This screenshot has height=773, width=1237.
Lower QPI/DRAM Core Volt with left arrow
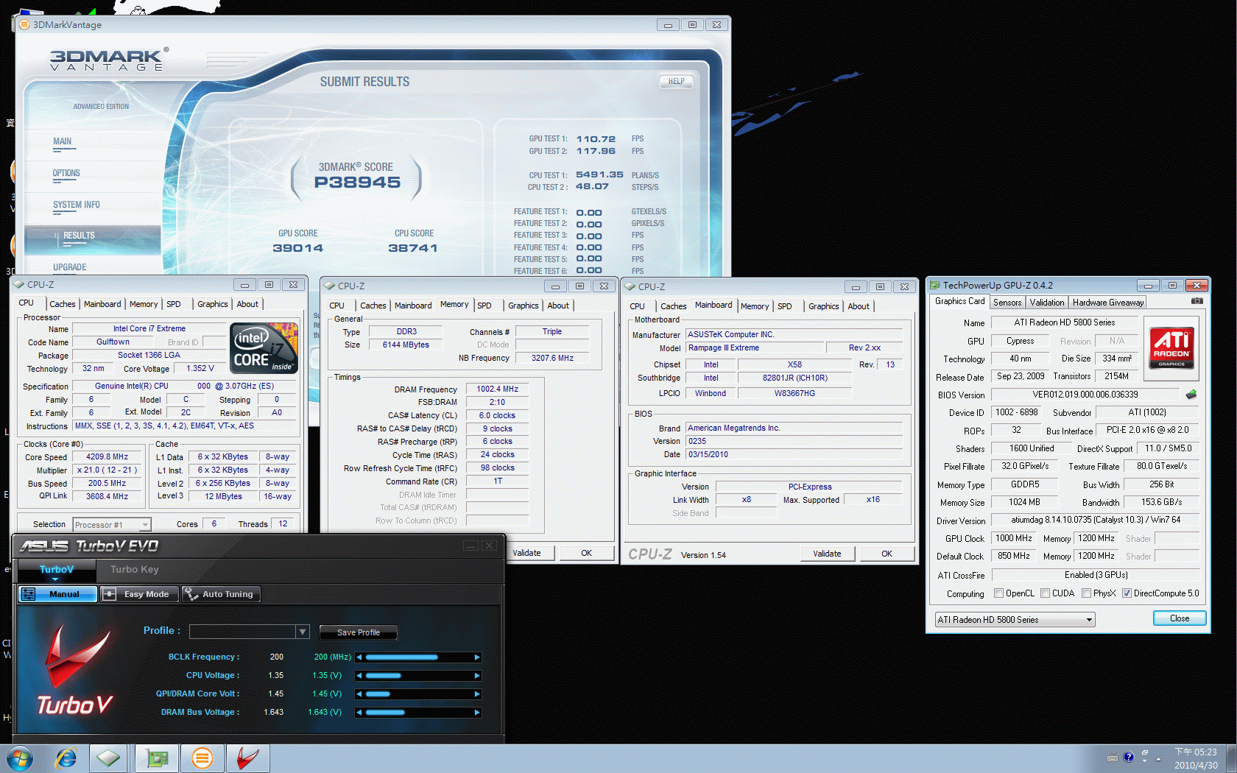(359, 693)
